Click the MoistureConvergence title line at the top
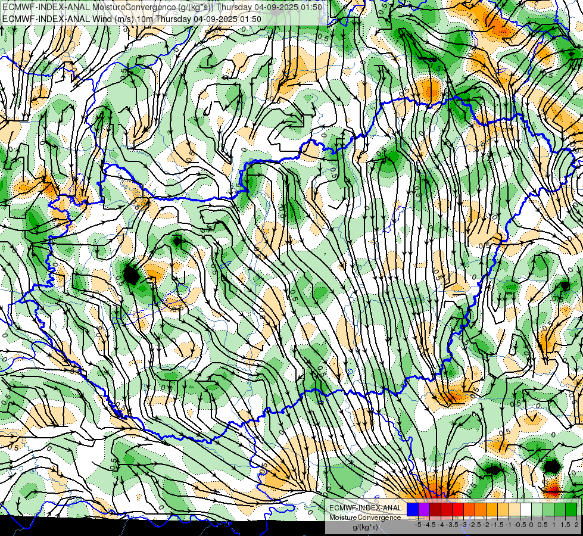 click(x=162, y=7)
